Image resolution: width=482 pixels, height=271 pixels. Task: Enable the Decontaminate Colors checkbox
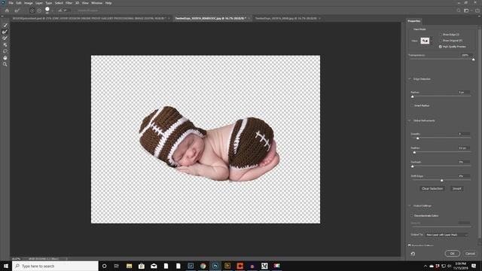[412, 216]
